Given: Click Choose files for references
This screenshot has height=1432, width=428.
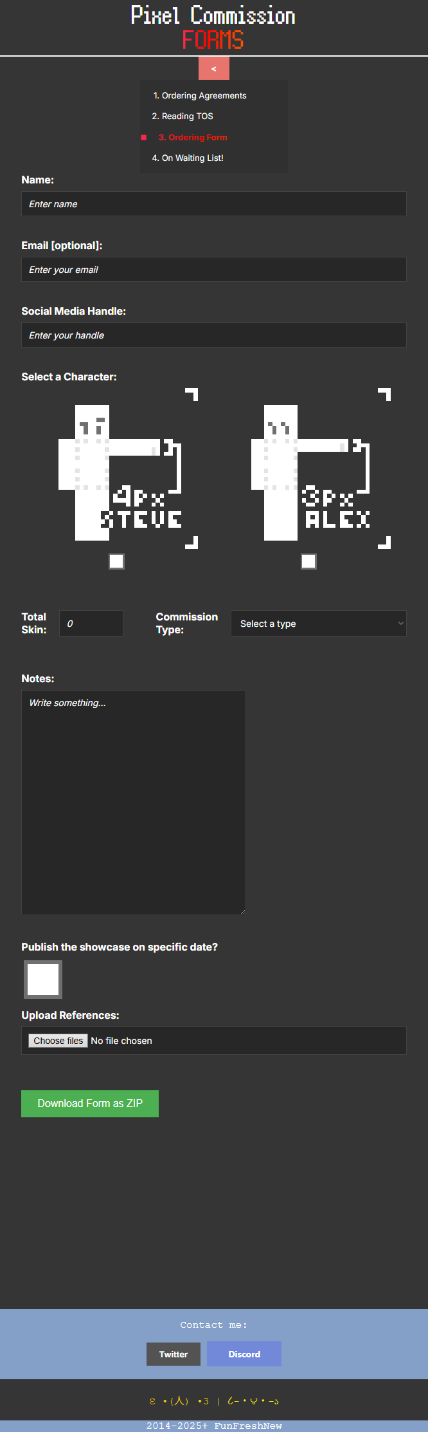Looking at the screenshot, I should [x=58, y=1041].
